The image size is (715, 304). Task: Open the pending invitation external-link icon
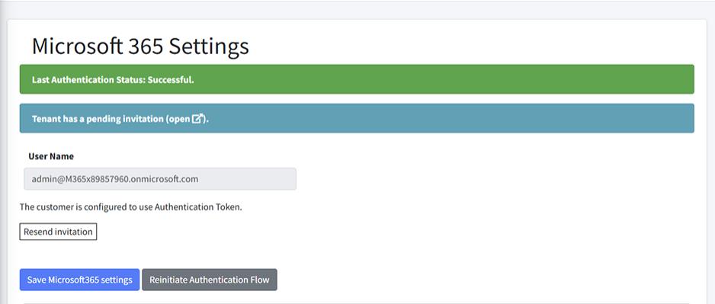point(197,119)
